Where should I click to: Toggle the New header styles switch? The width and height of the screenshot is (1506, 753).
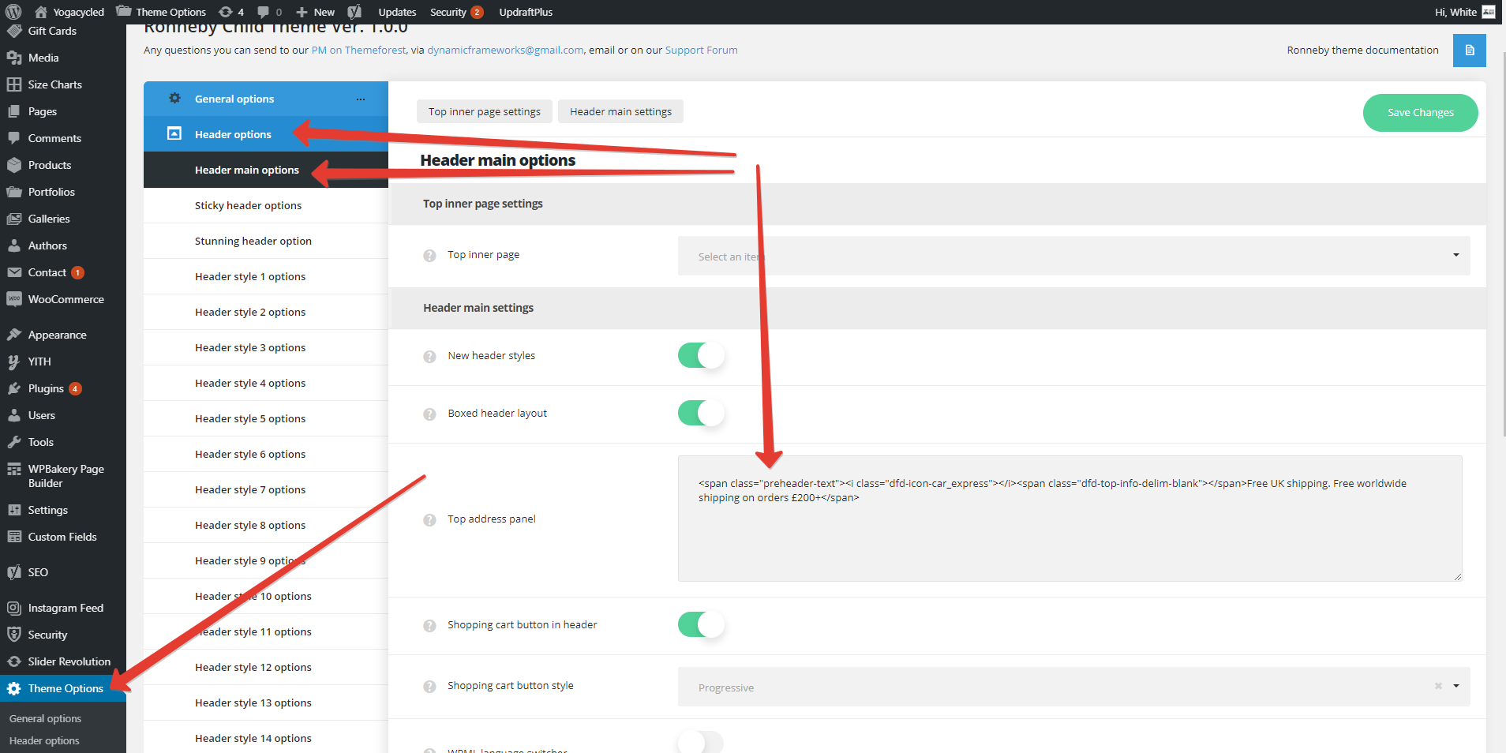click(700, 356)
